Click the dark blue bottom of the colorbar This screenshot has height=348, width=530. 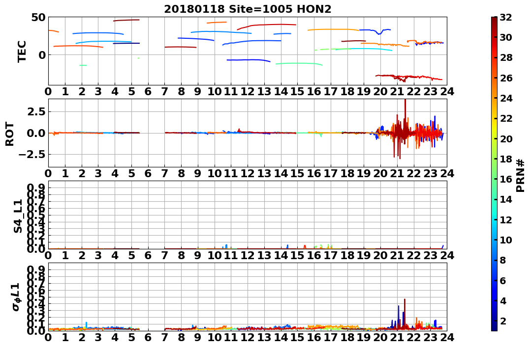pyautogui.click(x=494, y=328)
